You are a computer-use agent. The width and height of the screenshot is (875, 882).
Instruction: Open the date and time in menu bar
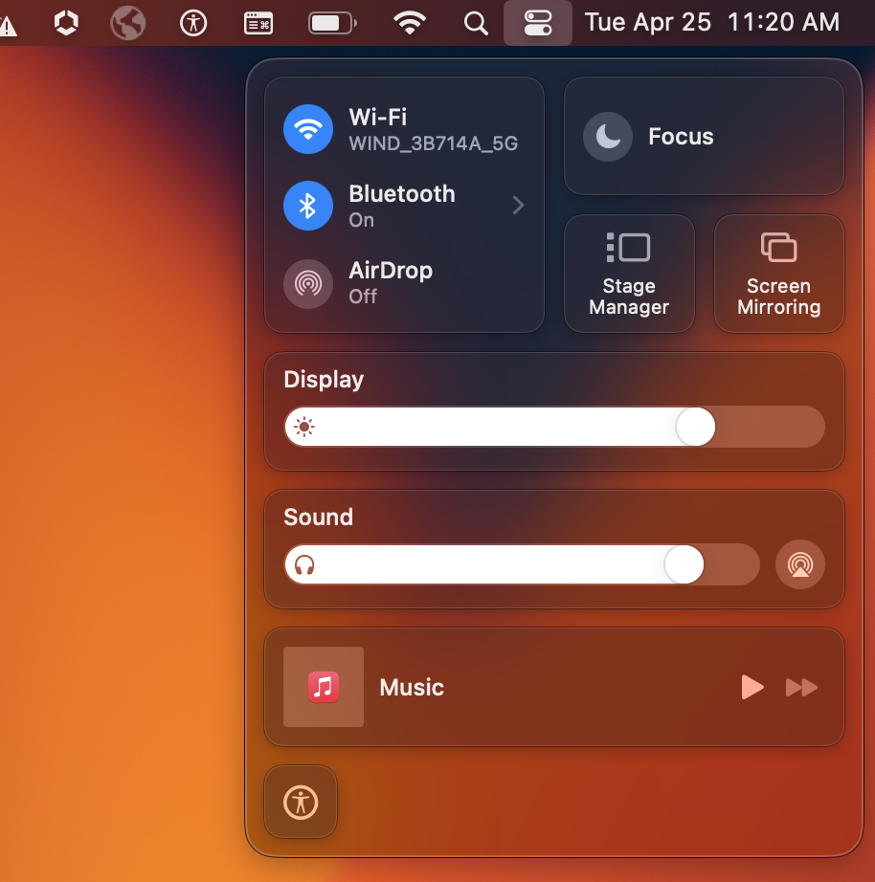point(712,23)
